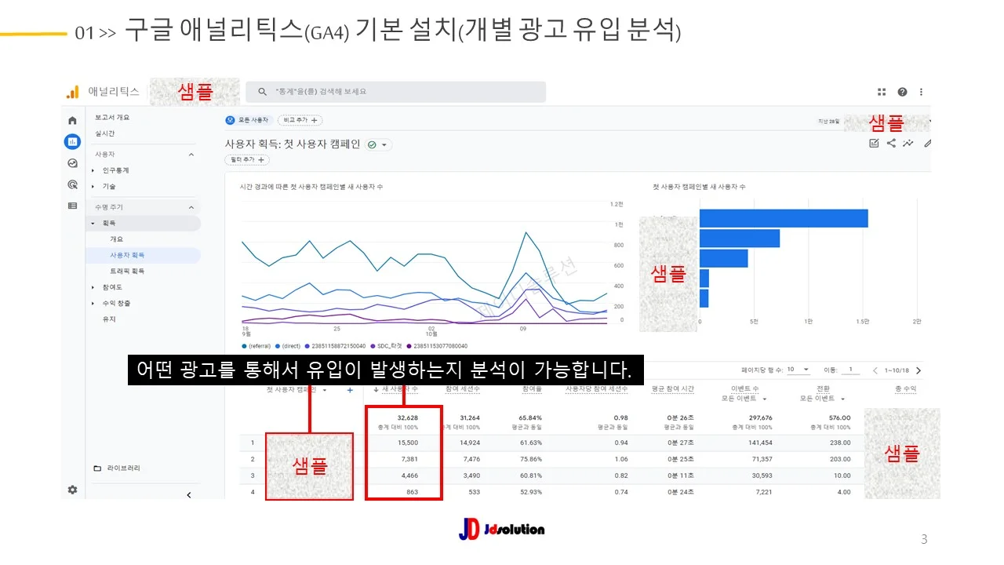Expand the 기술 tree item

93,187
